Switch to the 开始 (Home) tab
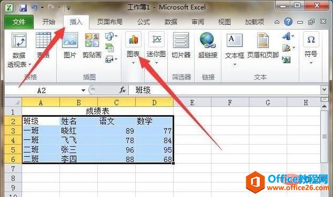 (x=49, y=22)
